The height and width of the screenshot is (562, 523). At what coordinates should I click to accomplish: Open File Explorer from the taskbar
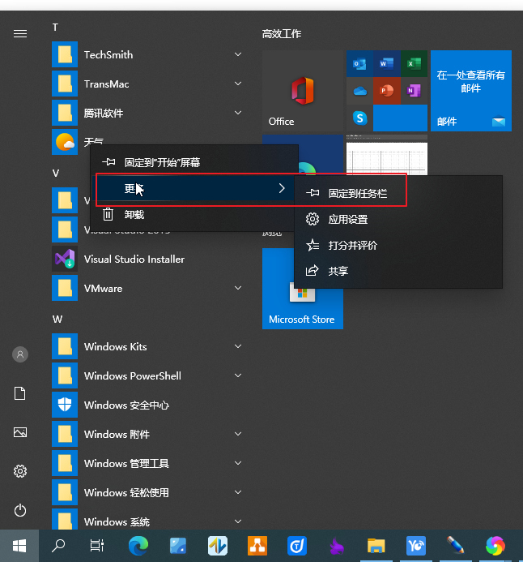tap(375, 545)
